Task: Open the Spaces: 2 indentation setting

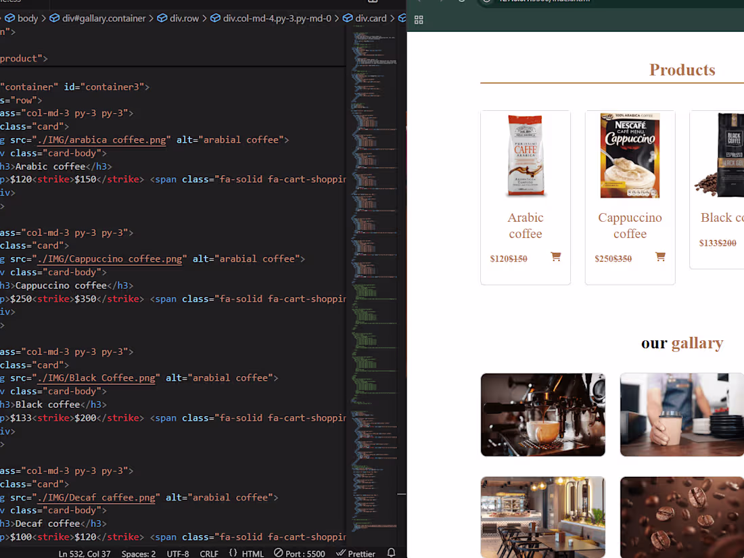Action: (x=138, y=553)
